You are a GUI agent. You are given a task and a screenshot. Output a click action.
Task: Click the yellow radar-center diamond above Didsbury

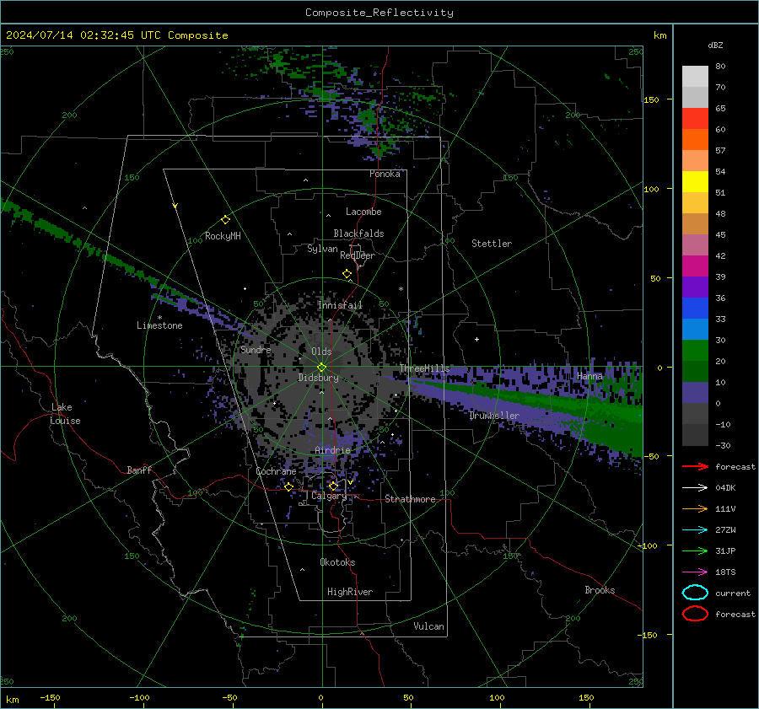[x=321, y=367]
